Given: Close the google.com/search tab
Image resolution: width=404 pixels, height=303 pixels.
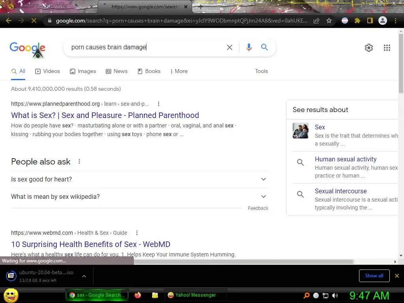Looking at the screenshot, I should 186,7.
